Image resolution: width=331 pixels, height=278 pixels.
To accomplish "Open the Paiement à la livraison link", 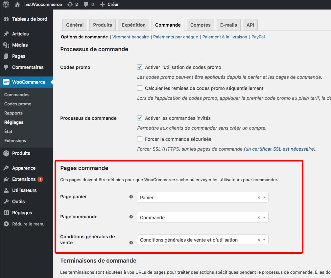I will (x=225, y=37).
